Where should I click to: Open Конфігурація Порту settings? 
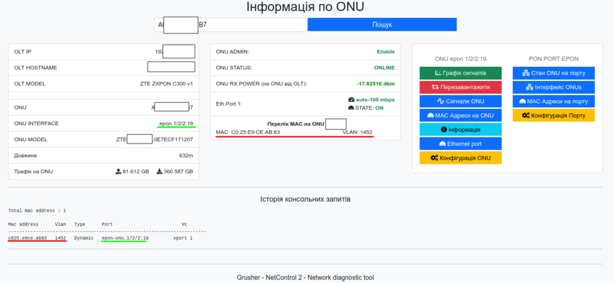click(553, 115)
